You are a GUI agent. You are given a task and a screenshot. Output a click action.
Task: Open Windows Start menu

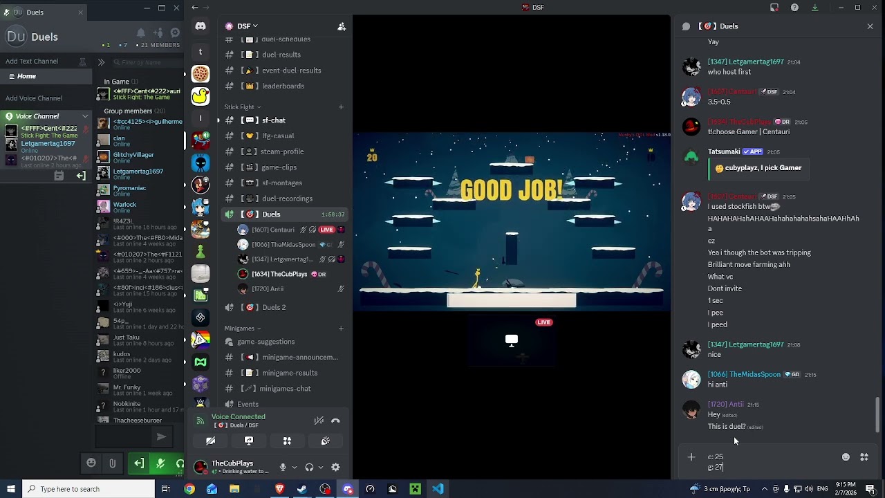[x=11, y=489]
